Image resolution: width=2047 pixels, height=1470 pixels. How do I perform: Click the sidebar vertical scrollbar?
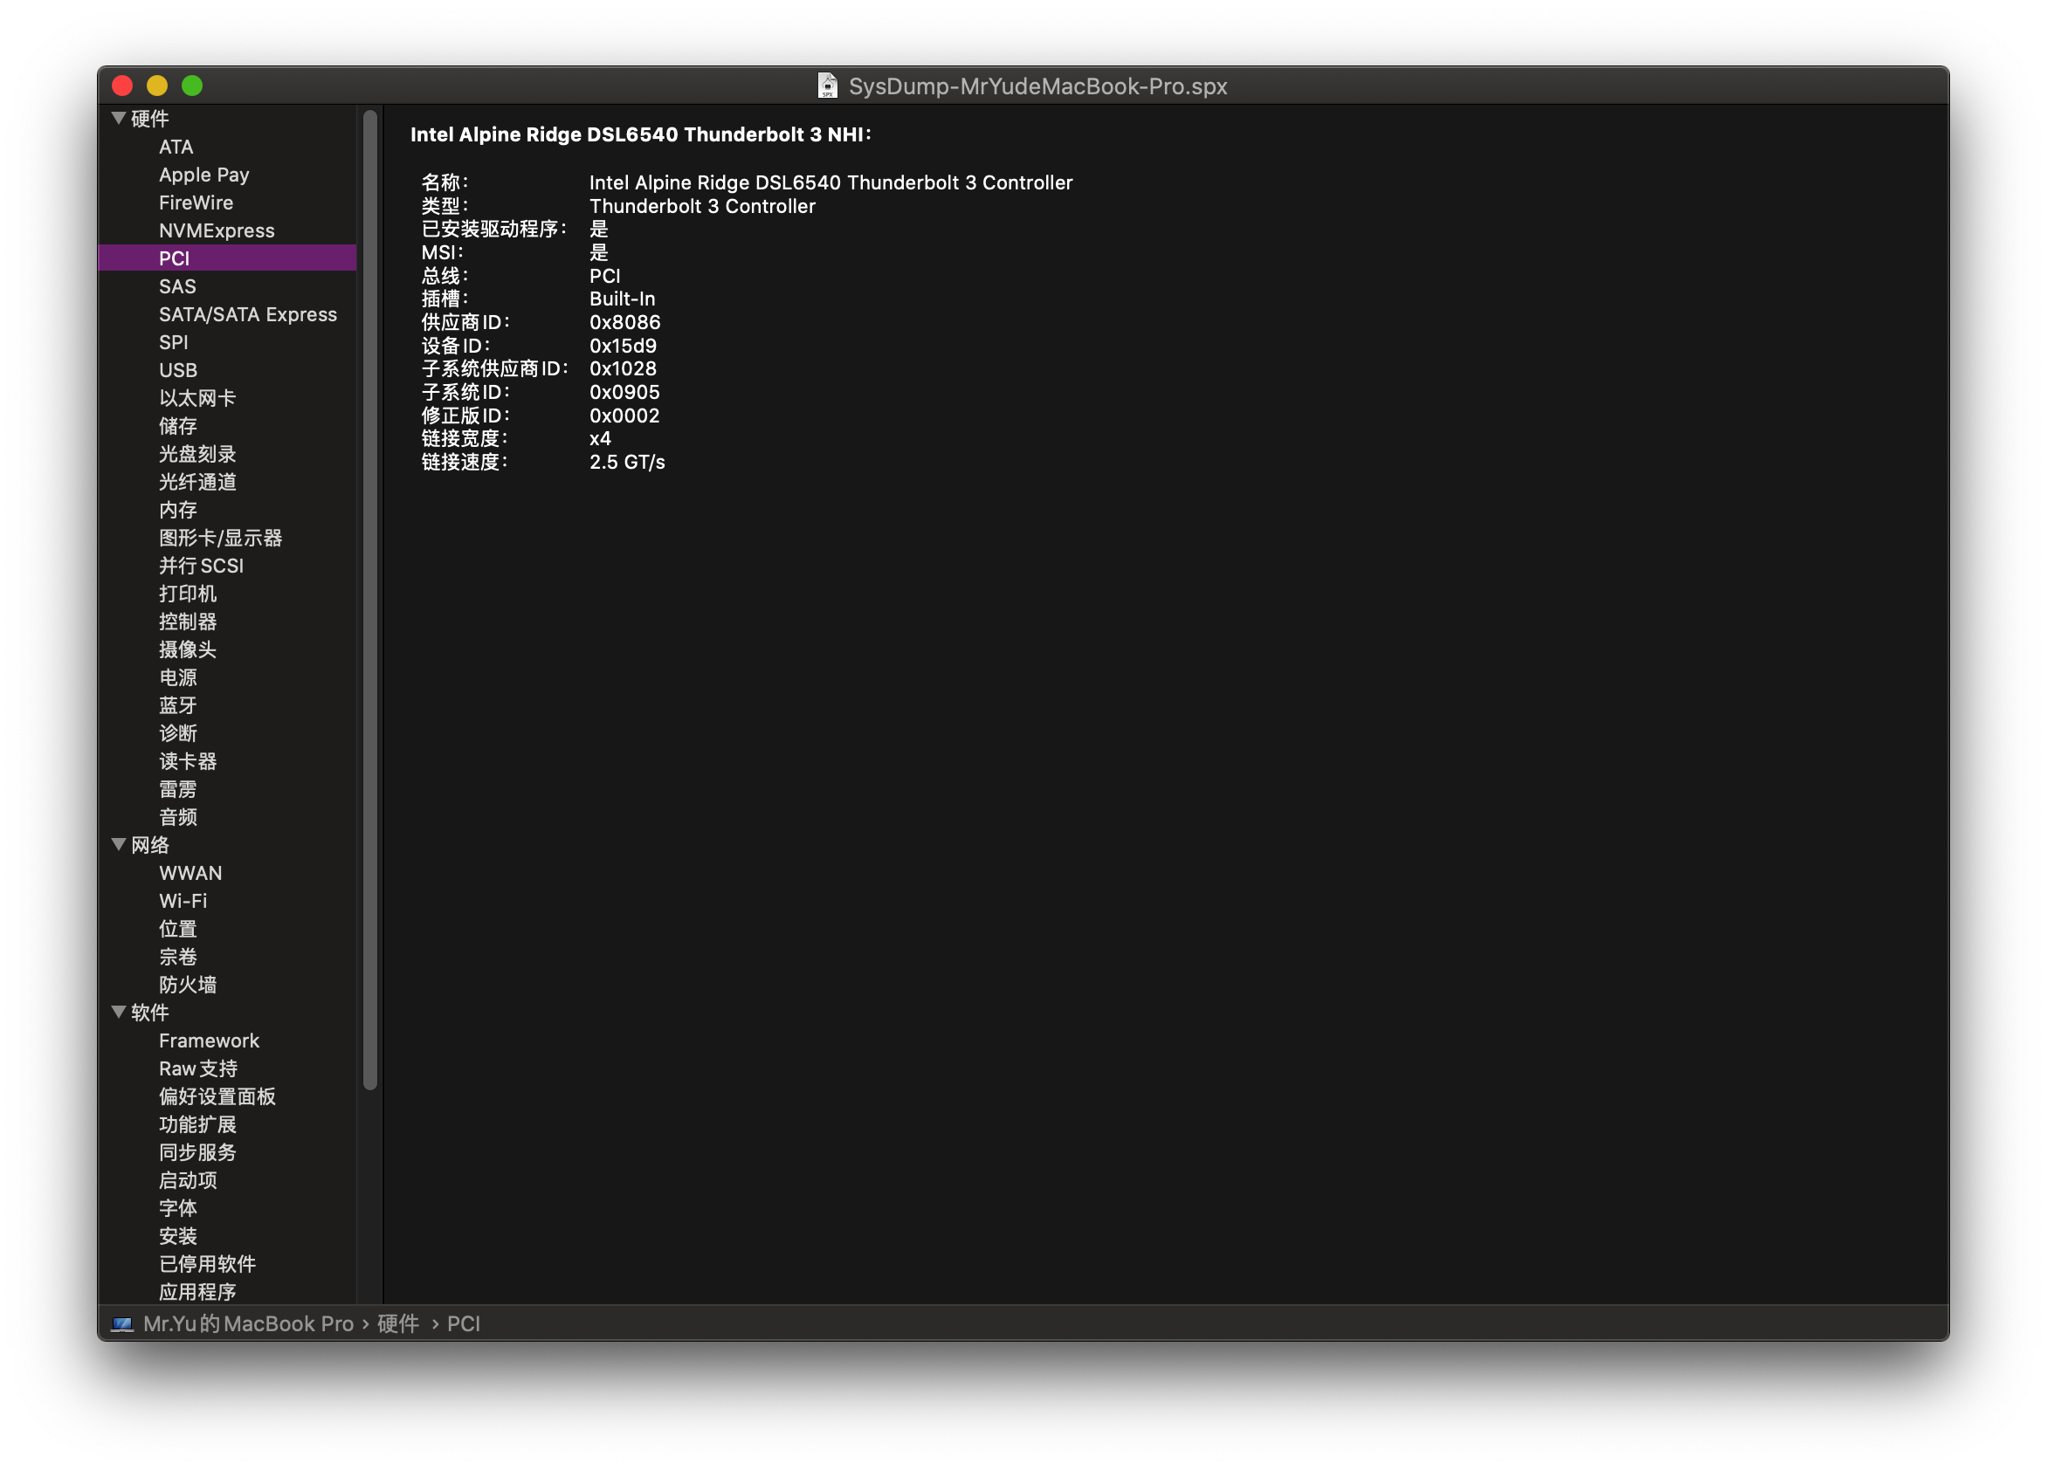[370, 600]
